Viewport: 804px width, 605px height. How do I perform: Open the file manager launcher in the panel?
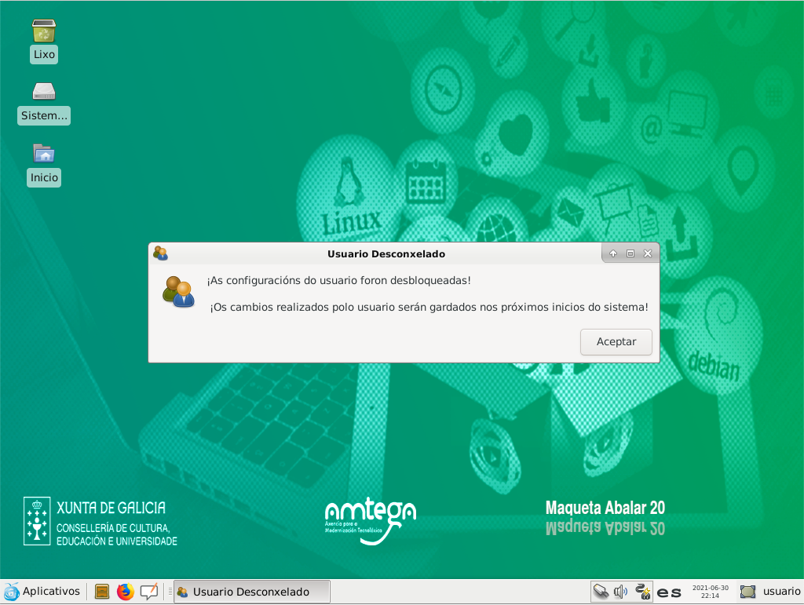click(x=101, y=592)
